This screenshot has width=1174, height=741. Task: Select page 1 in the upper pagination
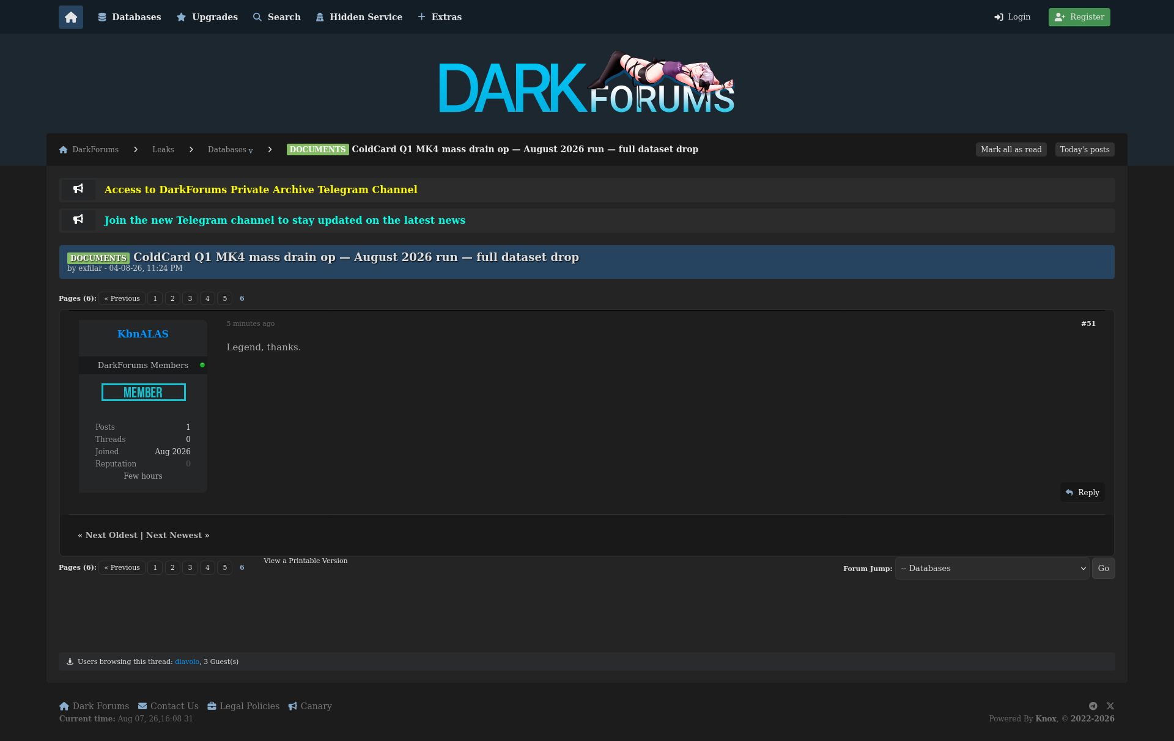point(155,298)
